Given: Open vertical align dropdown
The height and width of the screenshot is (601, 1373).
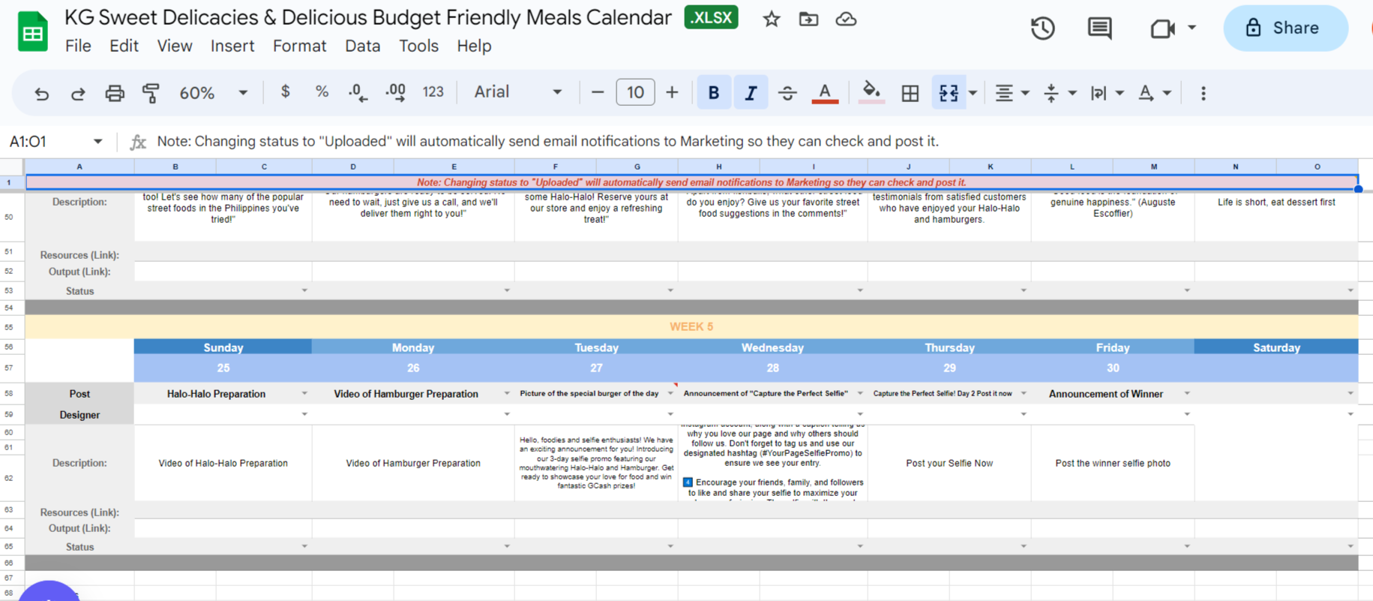Looking at the screenshot, I should point(1060,93).
